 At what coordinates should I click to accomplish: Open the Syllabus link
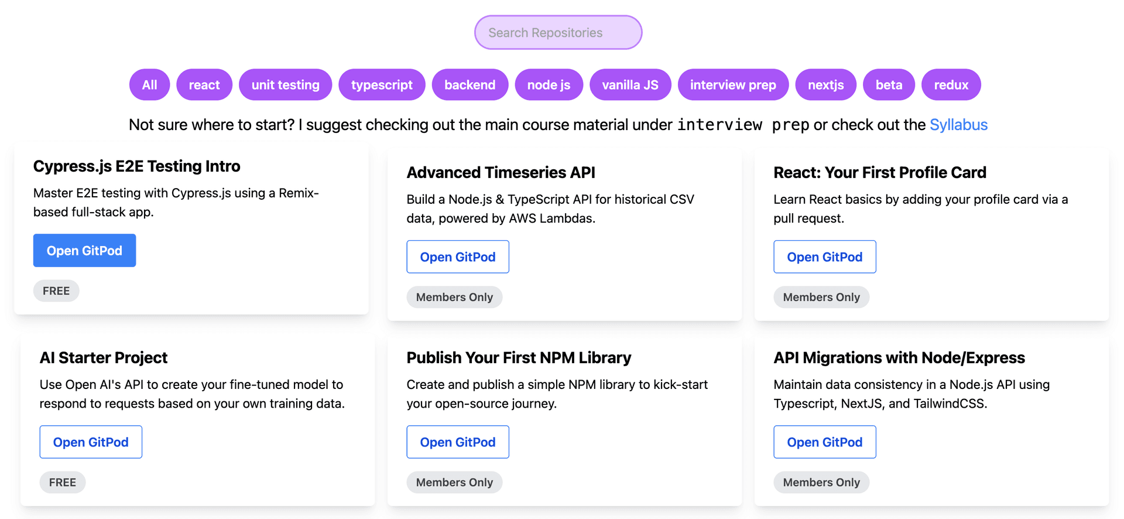coord(958,125)
